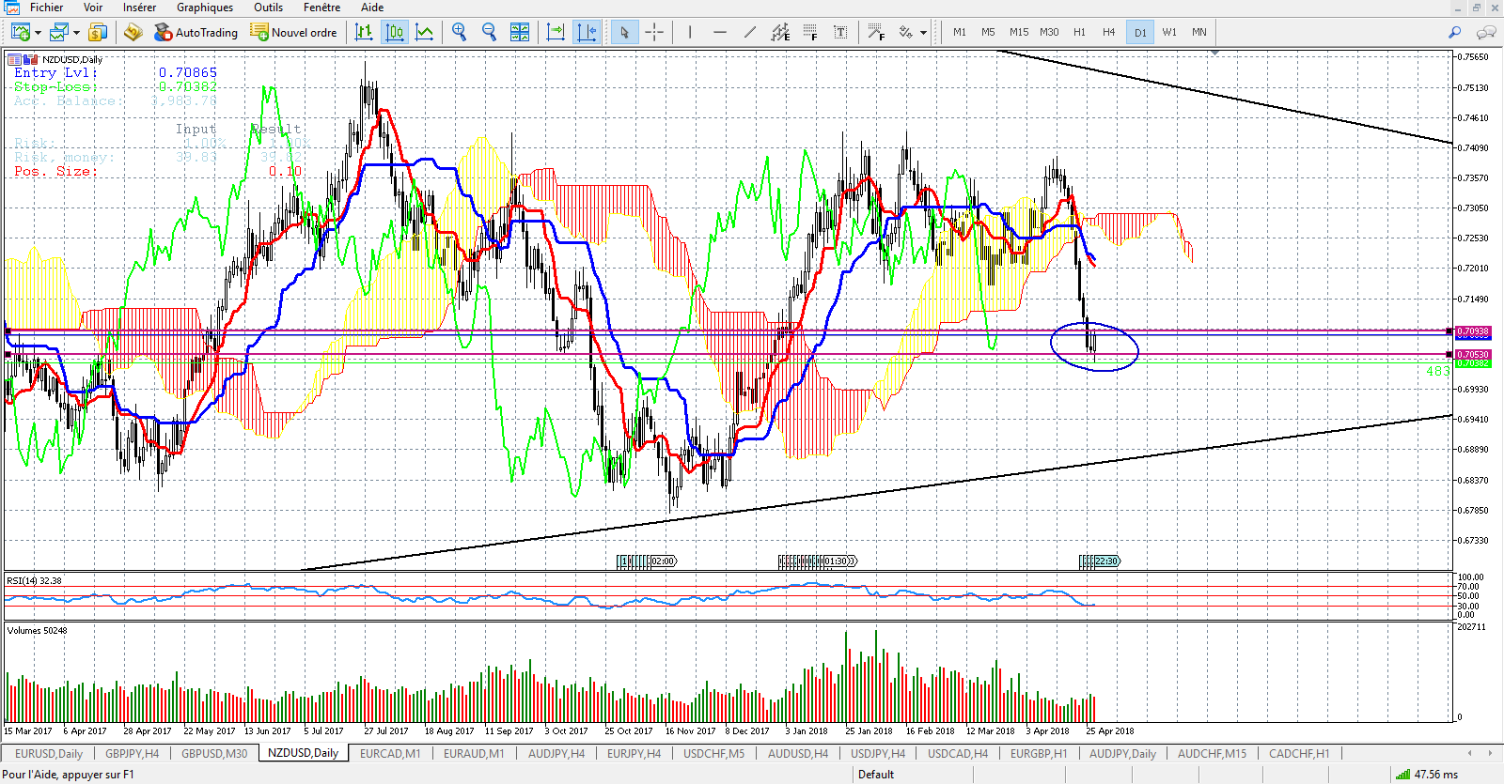Click the Nouvel ordre button
The image size is (1504, 784).
pyautogui.click(x=293, y=32)
